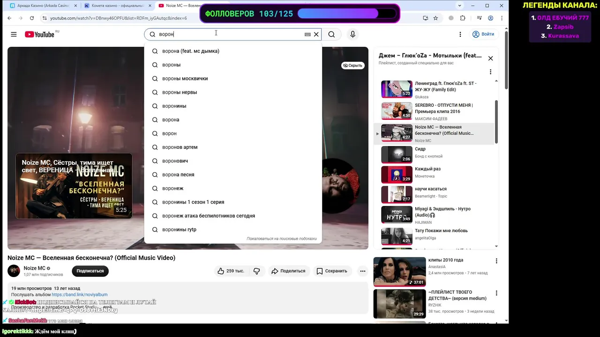This screenshot has height=337, width=600.
Task: Click the Войти sign-in button
Action: click(483, 34)
